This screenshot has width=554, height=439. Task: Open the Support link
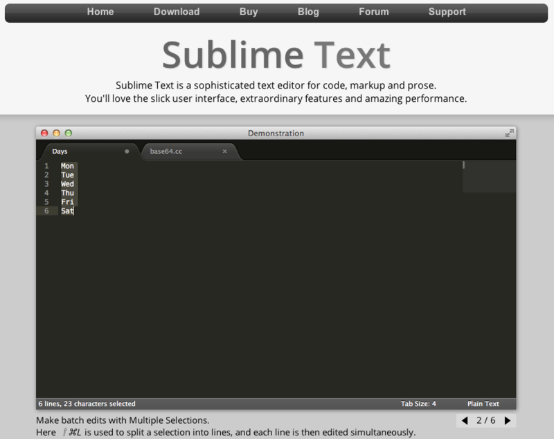click(447, 12)
